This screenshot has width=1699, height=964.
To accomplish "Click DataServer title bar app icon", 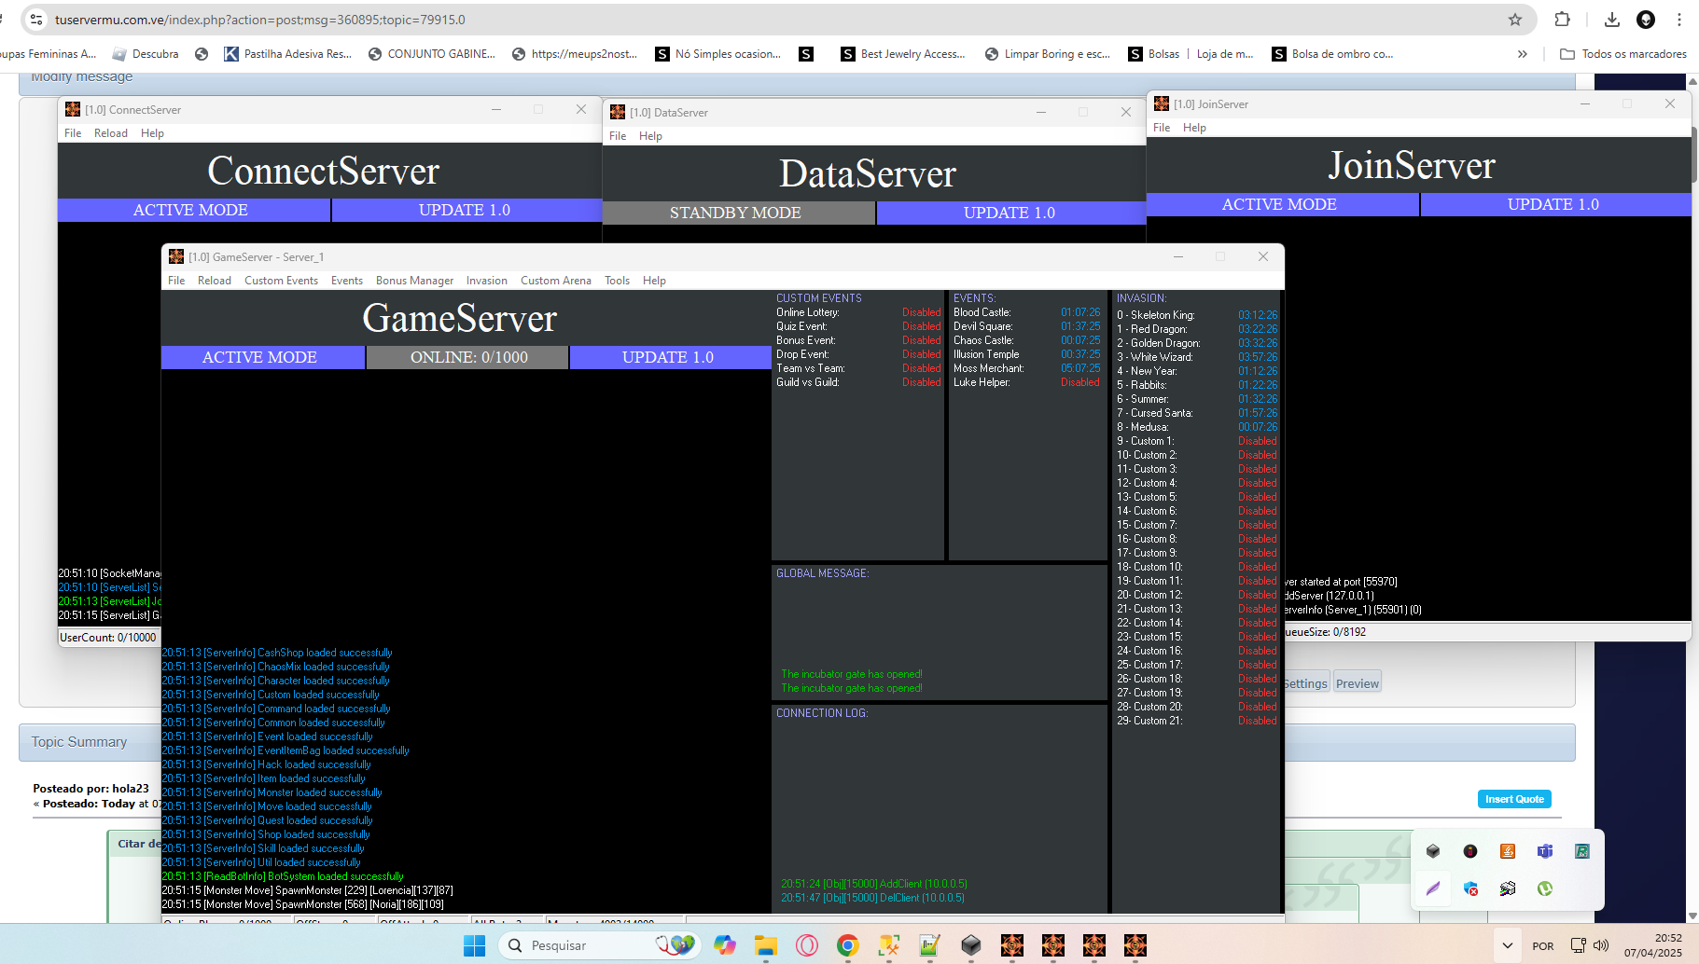I will point(618,112).
